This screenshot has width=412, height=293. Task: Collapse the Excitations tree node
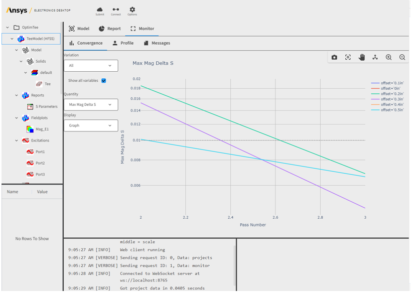(17, 140)
